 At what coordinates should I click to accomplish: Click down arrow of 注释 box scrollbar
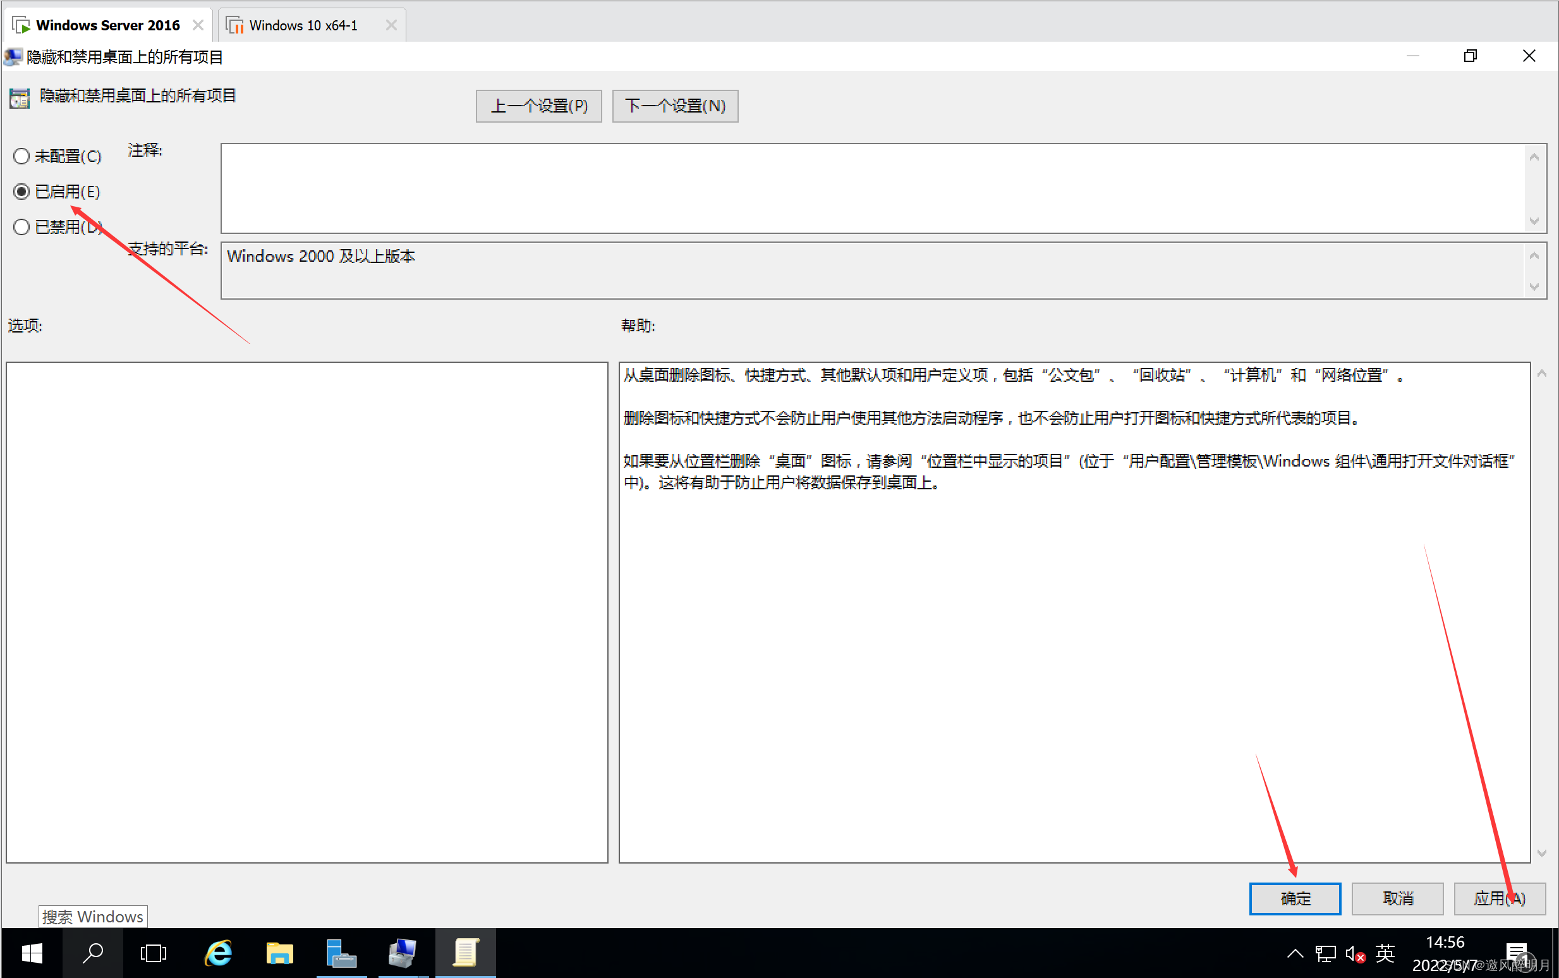(1534, 221)
